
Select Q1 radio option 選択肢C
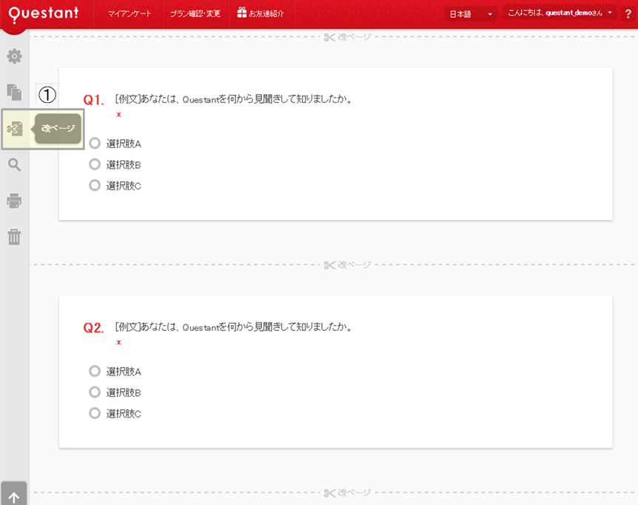coord(95,186)
